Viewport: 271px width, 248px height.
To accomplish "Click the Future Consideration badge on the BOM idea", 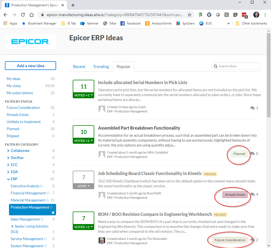I will (230, 240).
